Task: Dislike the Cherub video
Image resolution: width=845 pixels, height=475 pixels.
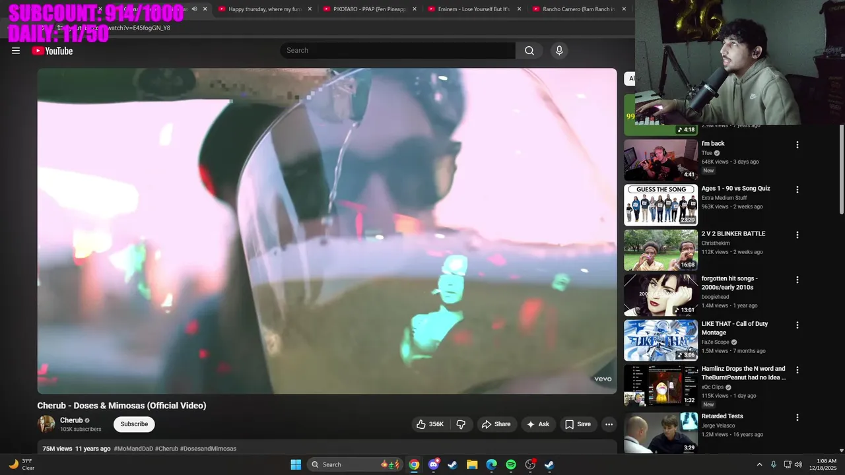Action: 461,424
